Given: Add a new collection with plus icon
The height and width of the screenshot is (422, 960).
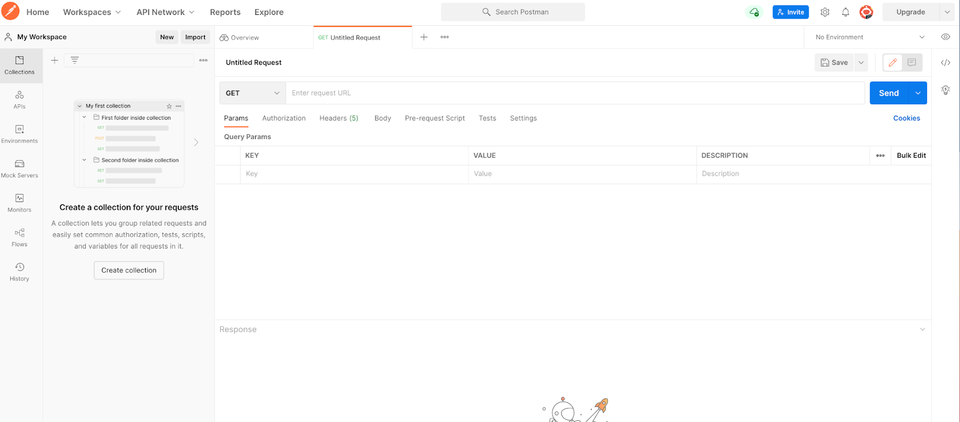Looking at the screenshot, I should click(55, 60).
